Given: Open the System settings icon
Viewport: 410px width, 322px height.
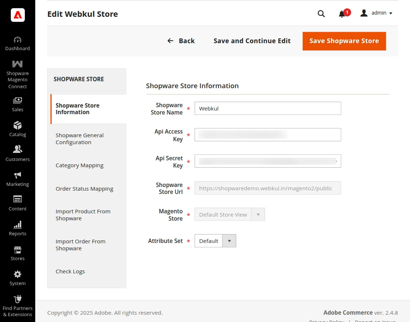Looking at the screenshot, I should pyautogui.click(x=17, y=278).
